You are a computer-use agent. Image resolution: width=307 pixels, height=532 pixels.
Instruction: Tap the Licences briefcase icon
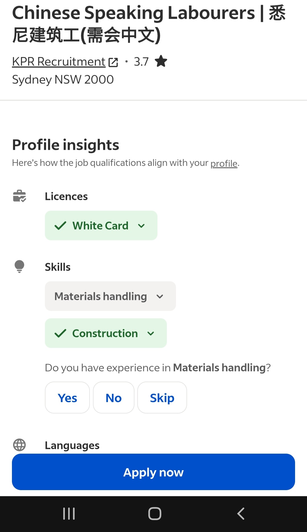19,196
